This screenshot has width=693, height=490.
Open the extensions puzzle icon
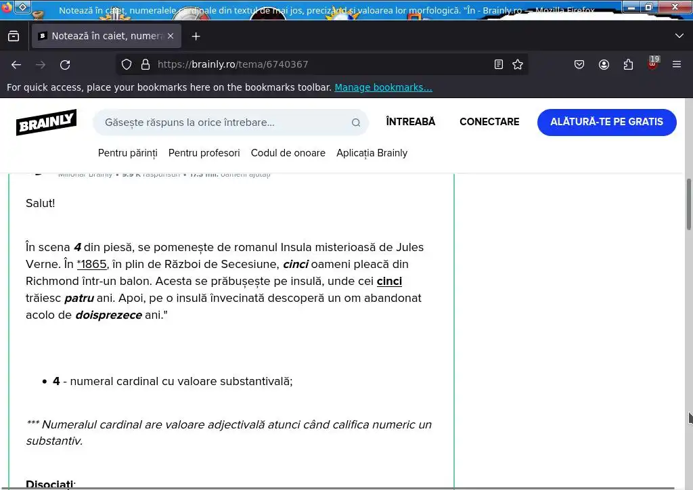[628, 64]
